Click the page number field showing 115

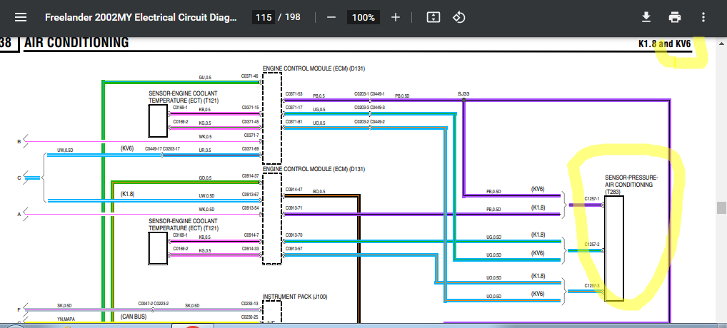coord(264,18)
